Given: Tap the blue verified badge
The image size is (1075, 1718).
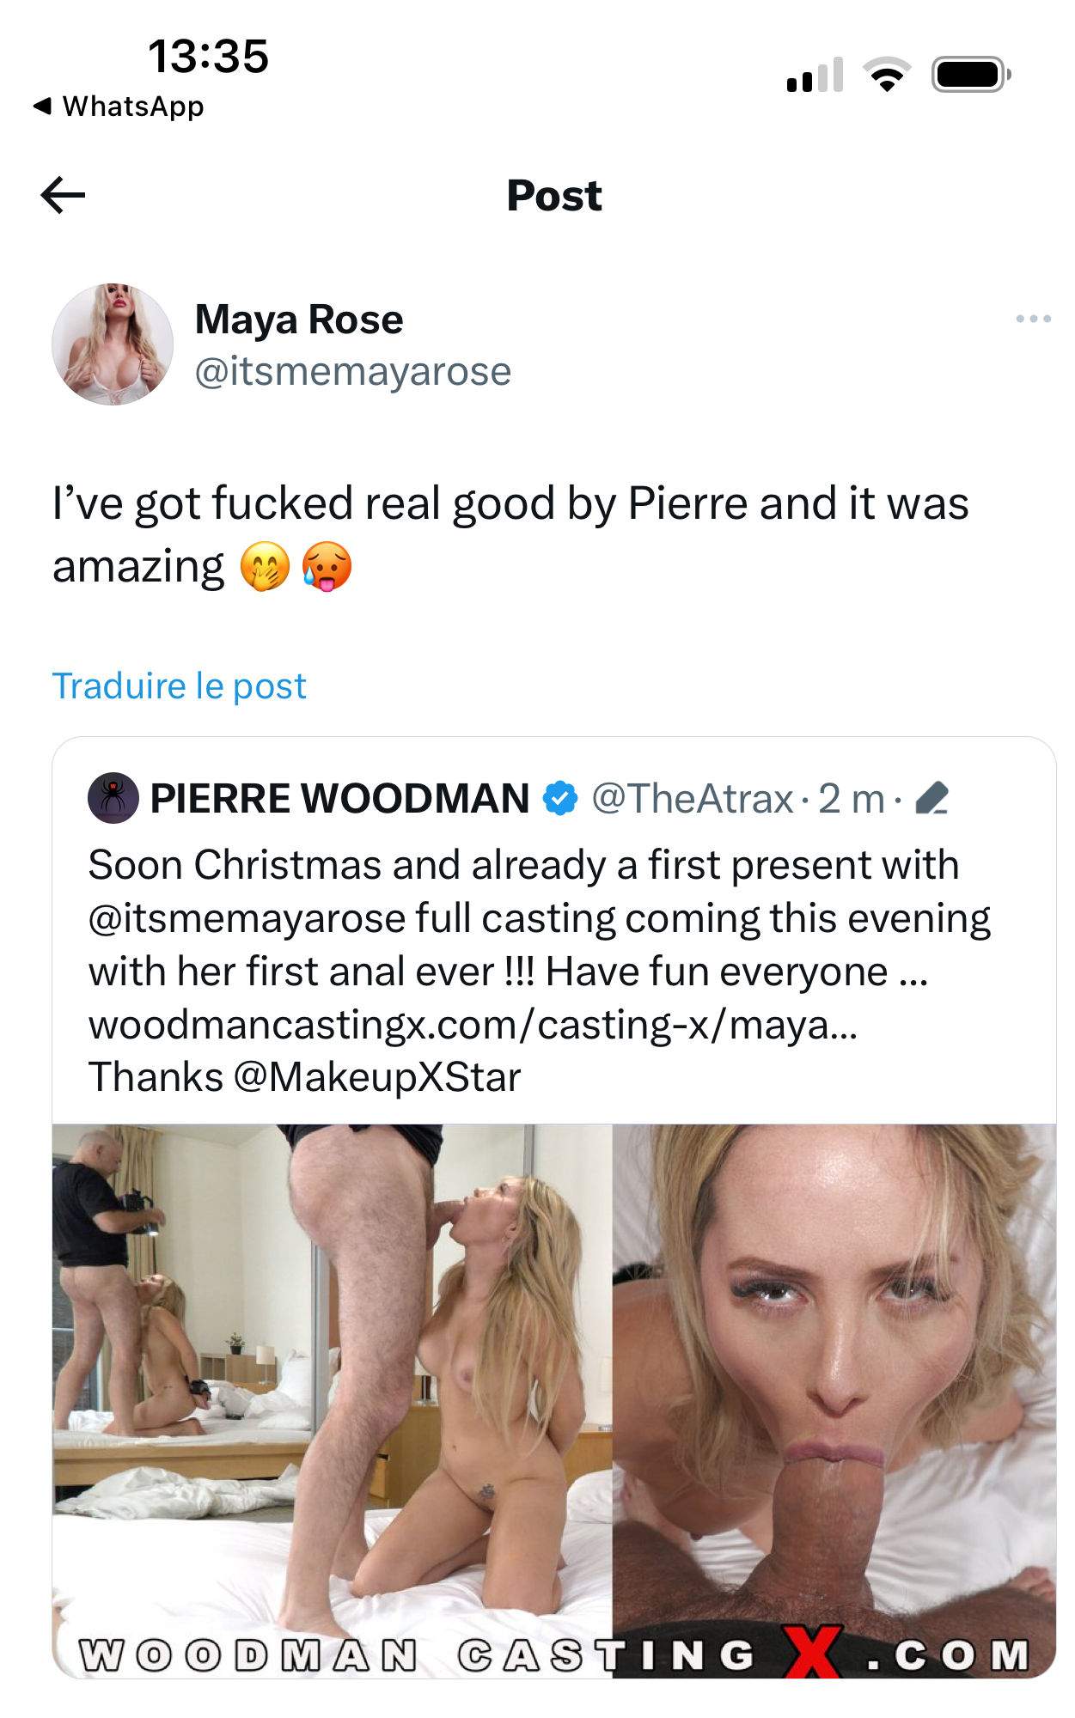Looking at the screenshot, I should 560,798.
